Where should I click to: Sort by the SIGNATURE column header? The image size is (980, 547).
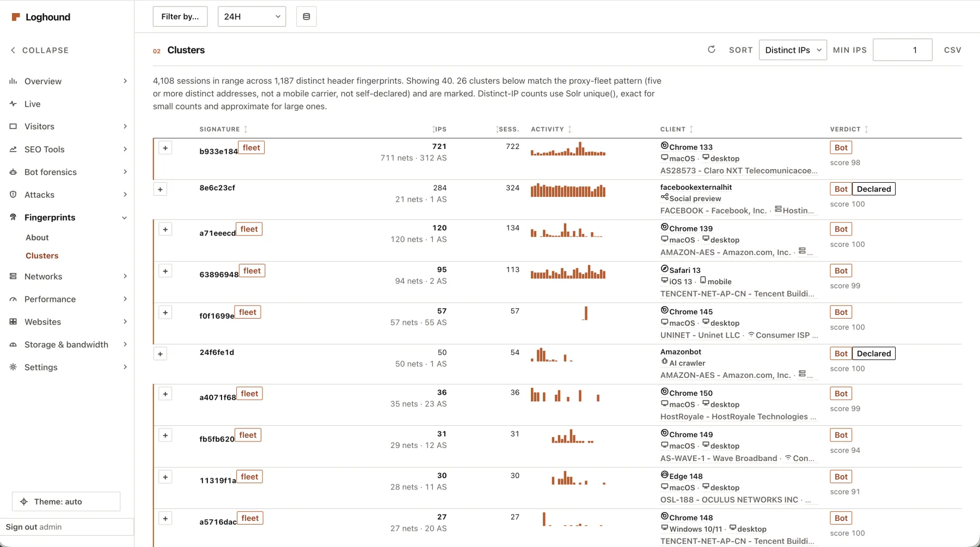223,129
